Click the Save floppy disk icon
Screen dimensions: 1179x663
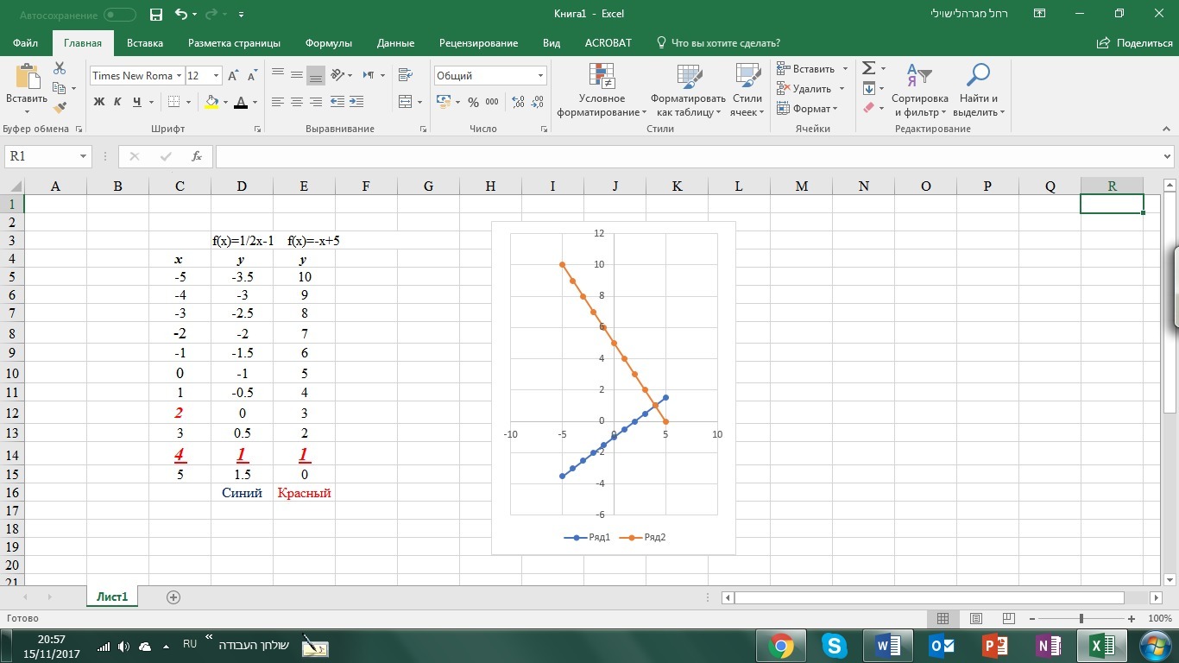pyautogui.click(x=156, y=15)
